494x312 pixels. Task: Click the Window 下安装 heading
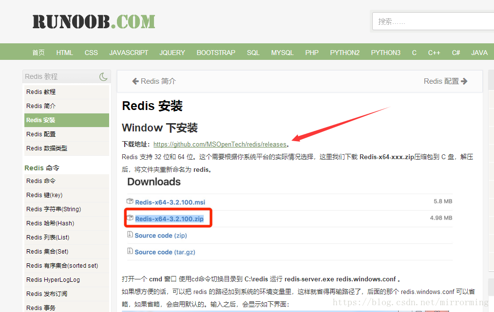[160, 128]
